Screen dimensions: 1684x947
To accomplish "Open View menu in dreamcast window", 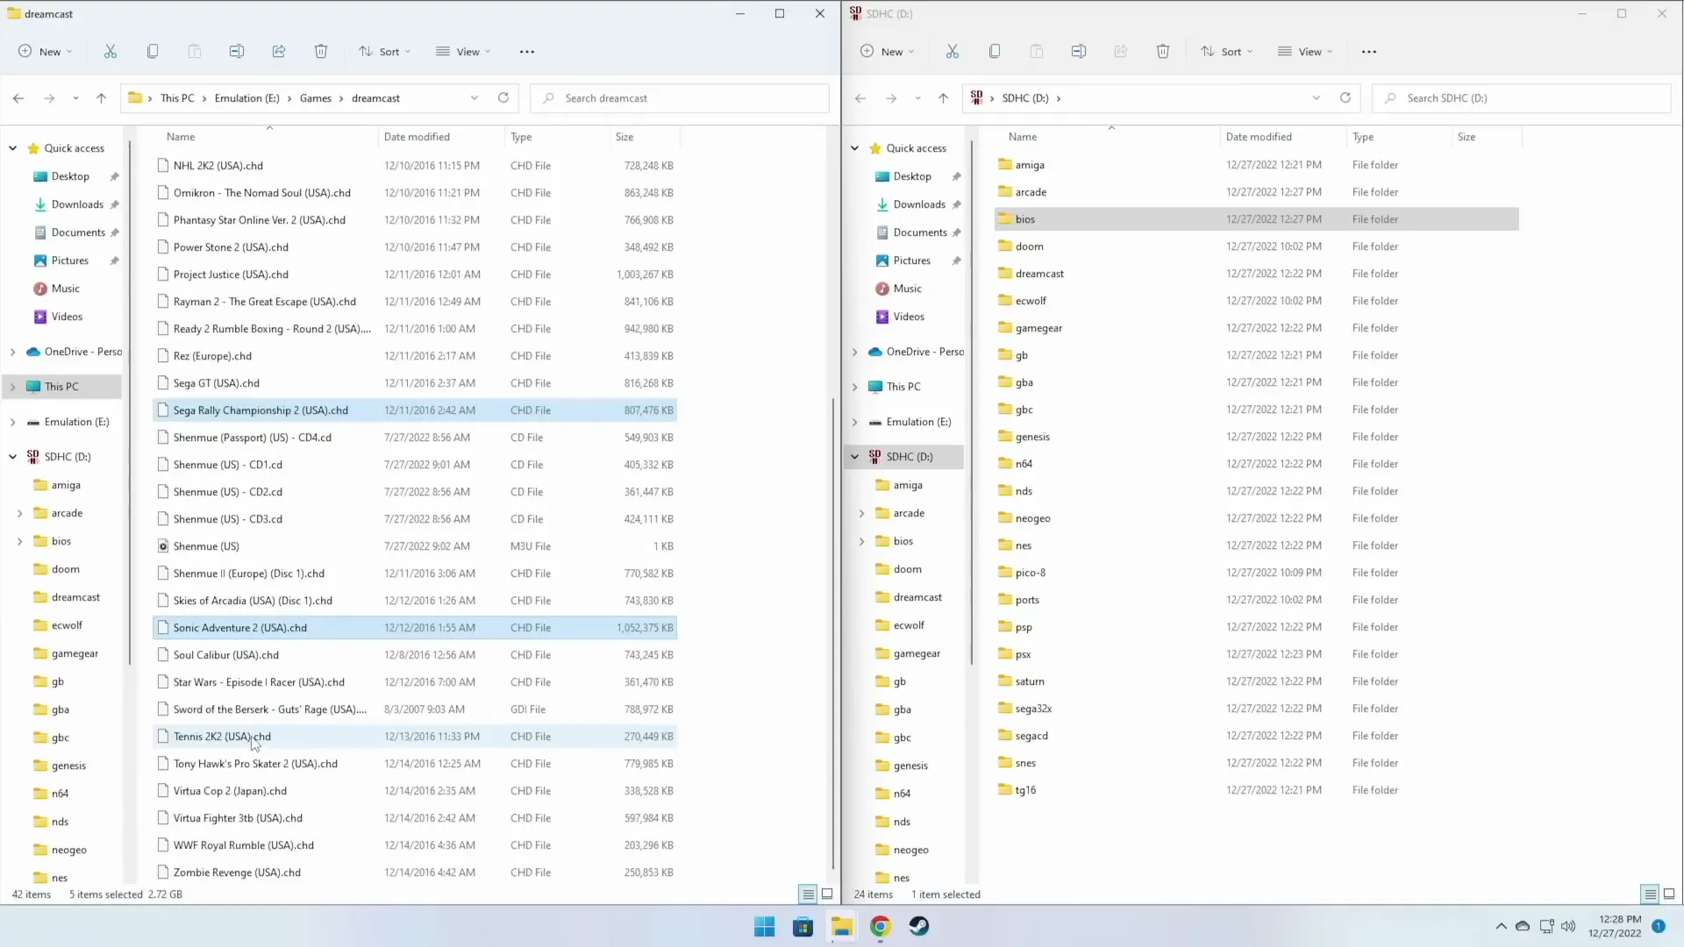I will coord(463,52).
